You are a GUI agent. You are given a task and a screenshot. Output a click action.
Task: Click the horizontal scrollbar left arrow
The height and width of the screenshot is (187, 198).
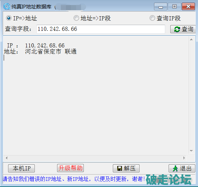click(6, 158)
